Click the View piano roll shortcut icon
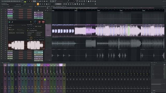The width and height of the screenshot is (166, 93). tap(66, 4)
